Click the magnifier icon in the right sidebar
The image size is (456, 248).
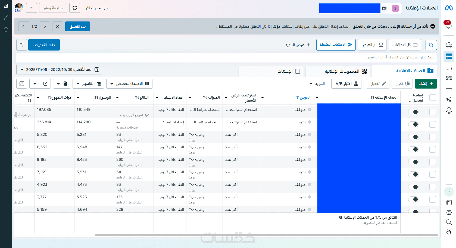click(449, 222)
